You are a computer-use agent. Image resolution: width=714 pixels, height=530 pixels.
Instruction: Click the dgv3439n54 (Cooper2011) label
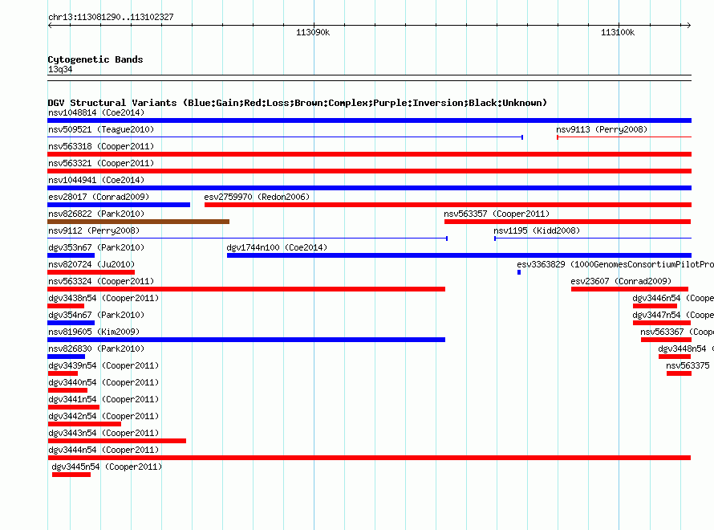pos(103,365)
